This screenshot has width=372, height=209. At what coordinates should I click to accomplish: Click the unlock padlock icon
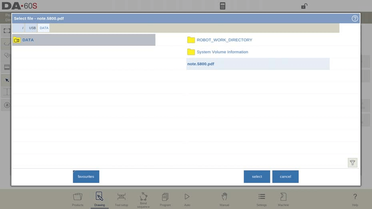pyautogui.click(x=304, y=6)
